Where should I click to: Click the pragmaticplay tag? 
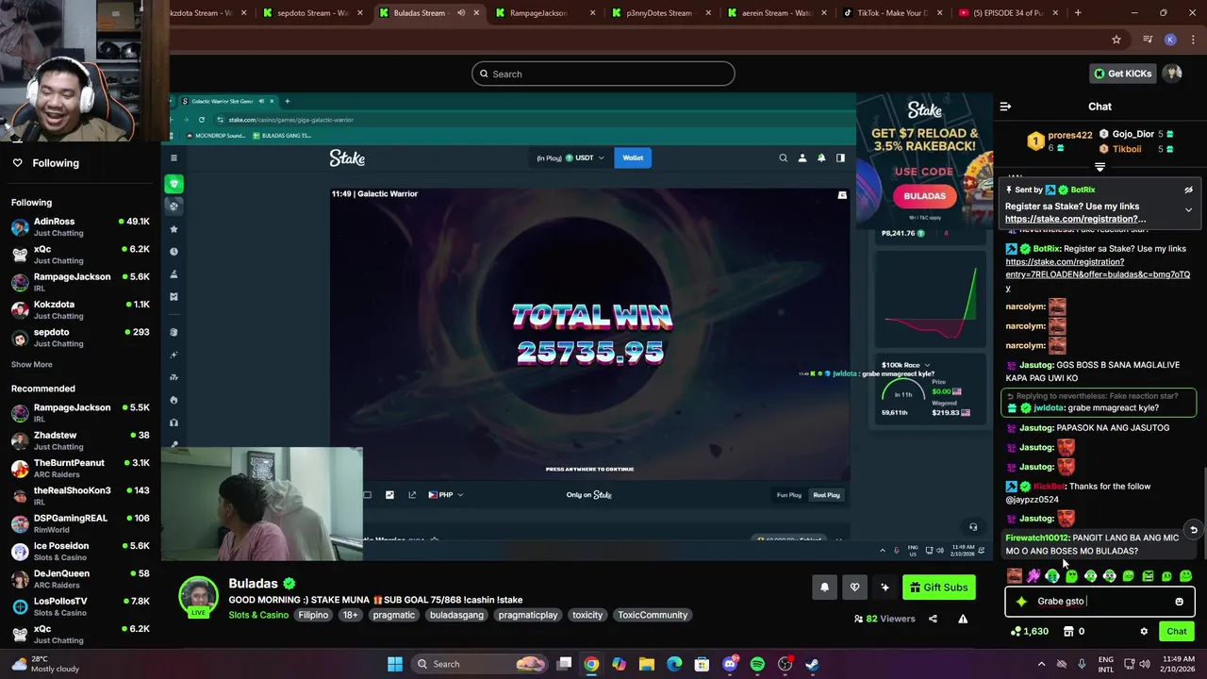pyautogui.click(x=528, y=615)
